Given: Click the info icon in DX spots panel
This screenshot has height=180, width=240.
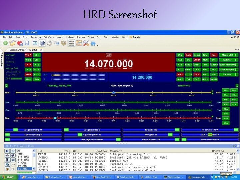Looking at the screenshot, I should (x=13, y=151).
